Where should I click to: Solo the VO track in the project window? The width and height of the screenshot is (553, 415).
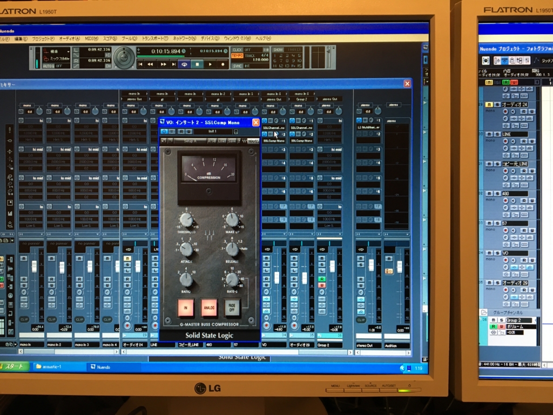pos(497,253)
